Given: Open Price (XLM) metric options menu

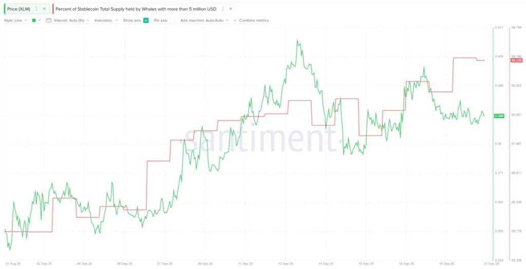Looking at the screenshot, I should pos(36,9).
